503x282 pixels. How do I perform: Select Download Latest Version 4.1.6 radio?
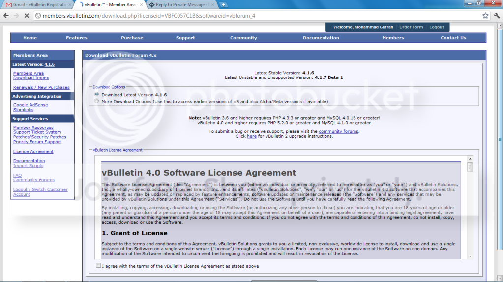pyautogui.click(x=96, y=94)
